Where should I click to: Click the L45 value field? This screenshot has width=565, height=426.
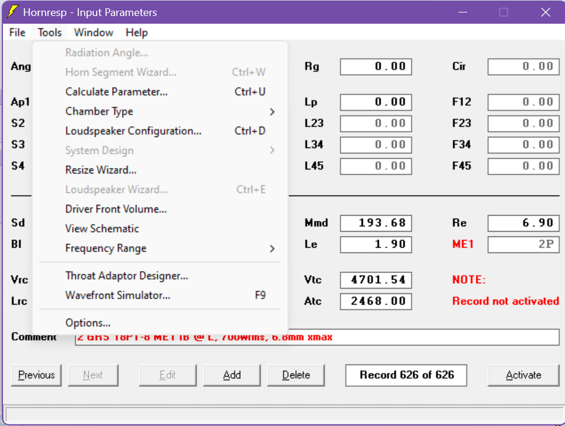[376, 166]
